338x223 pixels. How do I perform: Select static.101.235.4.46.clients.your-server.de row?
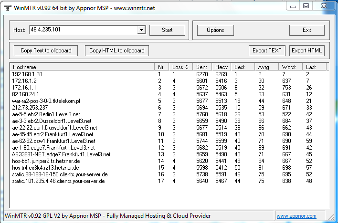pos(169,181)
